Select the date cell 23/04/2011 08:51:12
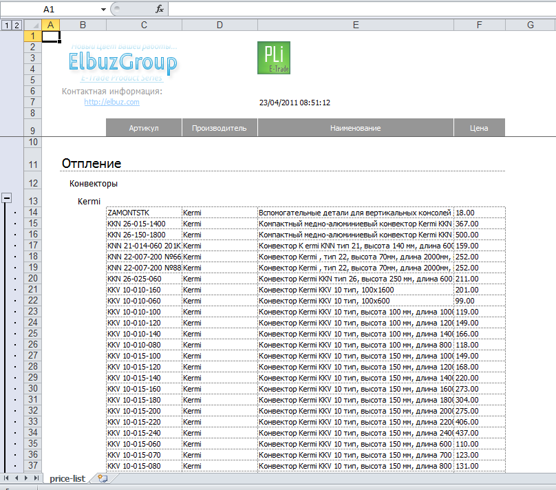The width and height of the screenshot is (556, 490). [295, 103]
